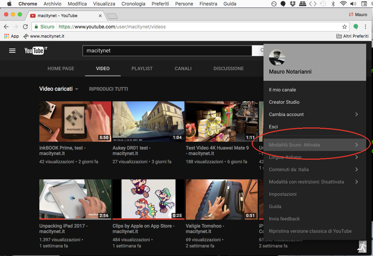The width and height of the screenshot is (373, 256).
Task: Click the Wi-Fi icon in menu bar
Action: tap(343, 4)
